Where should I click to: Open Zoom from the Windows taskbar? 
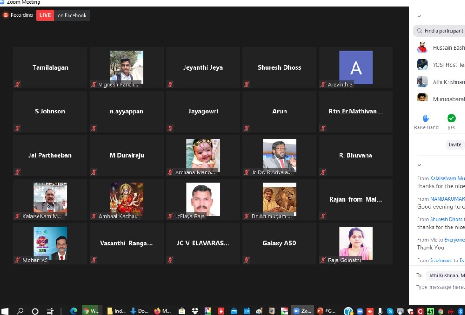click(x=302, y=311)
